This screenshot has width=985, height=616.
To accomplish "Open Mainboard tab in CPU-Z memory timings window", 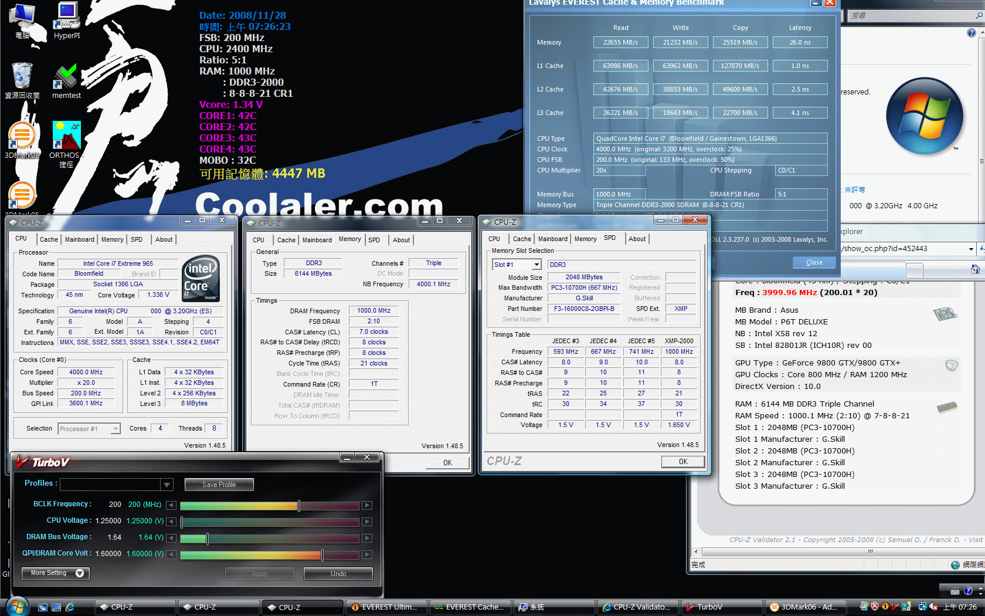I will tap(317, 240).
